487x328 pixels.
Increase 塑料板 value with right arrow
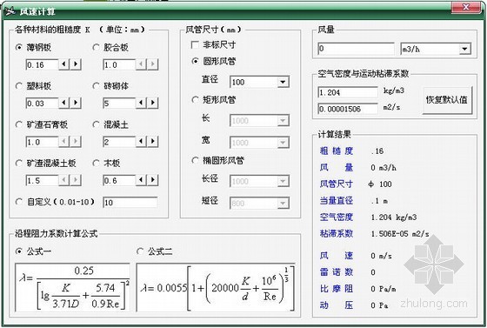(76, 103)
